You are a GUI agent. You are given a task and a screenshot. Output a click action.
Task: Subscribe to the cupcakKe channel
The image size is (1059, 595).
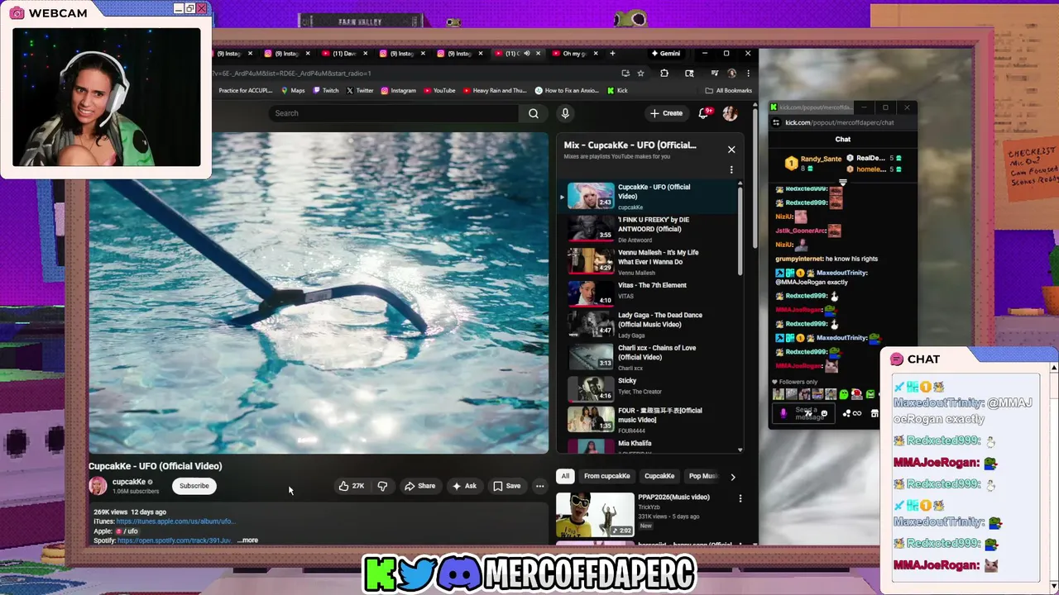point(194,486)
